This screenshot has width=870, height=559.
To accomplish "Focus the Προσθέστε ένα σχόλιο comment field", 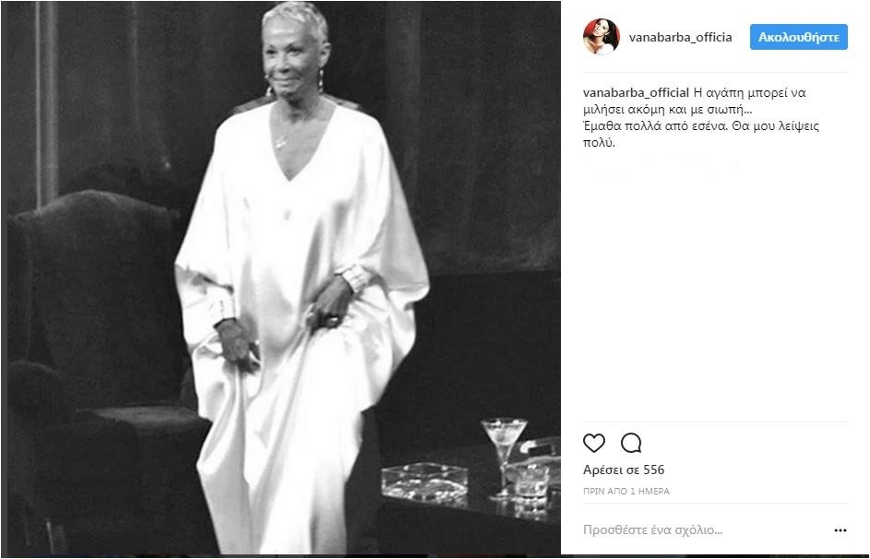I will click(705, 530).
